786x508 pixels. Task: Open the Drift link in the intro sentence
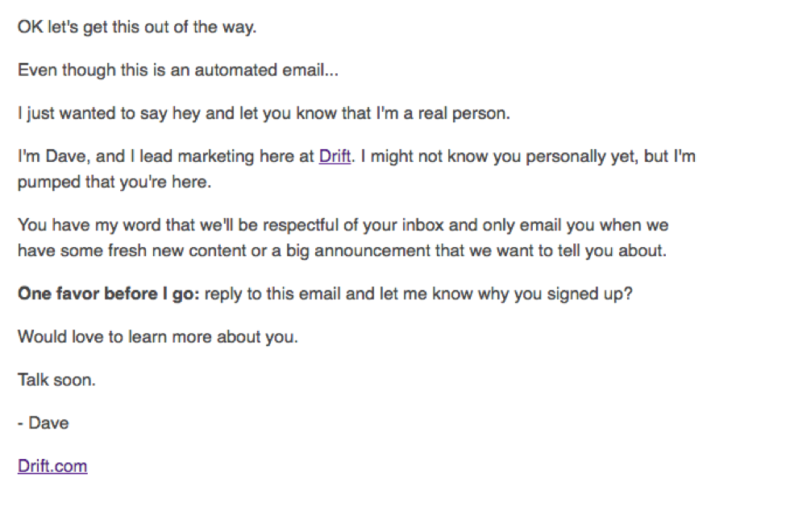tap(335, 156)
